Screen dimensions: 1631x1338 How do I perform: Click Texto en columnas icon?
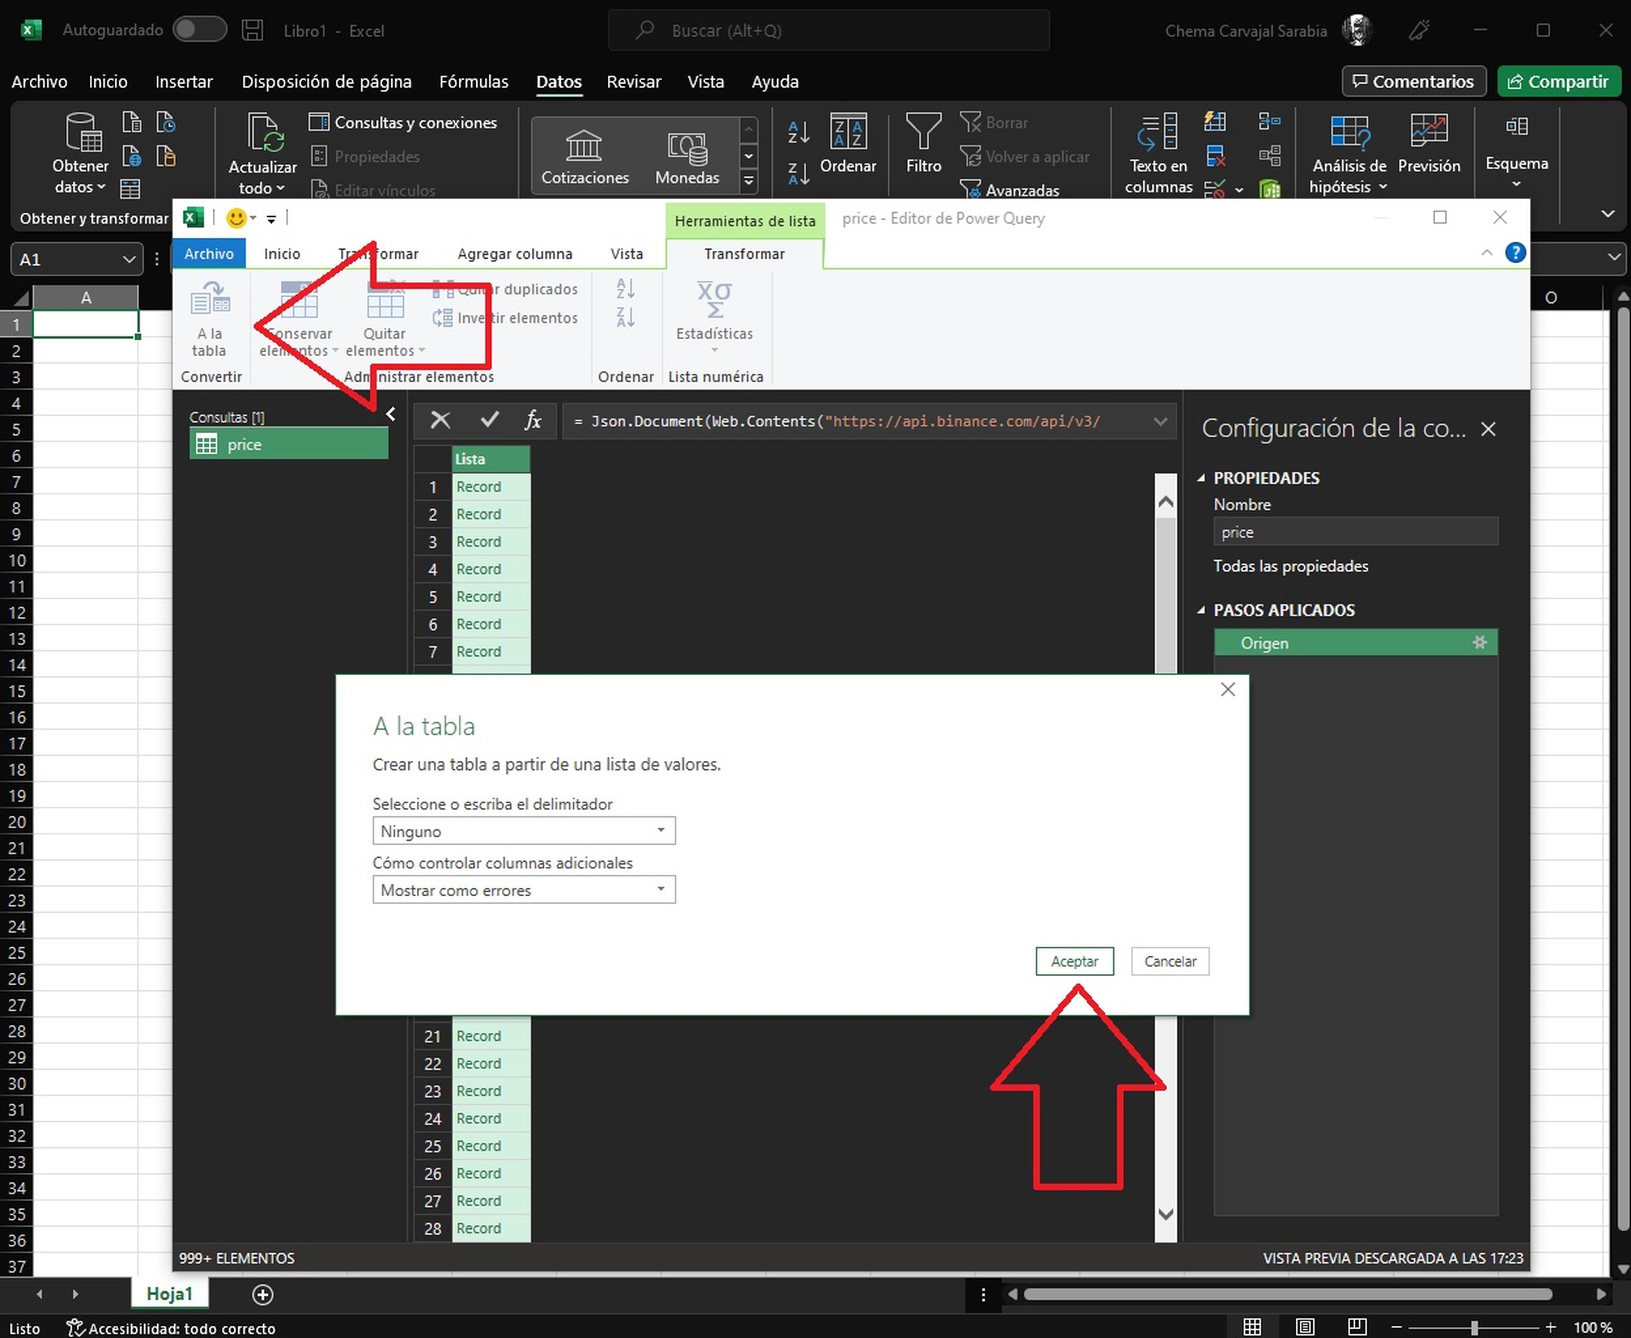coord(1158,133)
